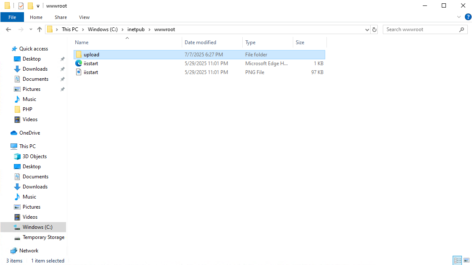Click pin icon next to Quick access Documents
This screenshot has height=265, width=472.
coord(62,79)
